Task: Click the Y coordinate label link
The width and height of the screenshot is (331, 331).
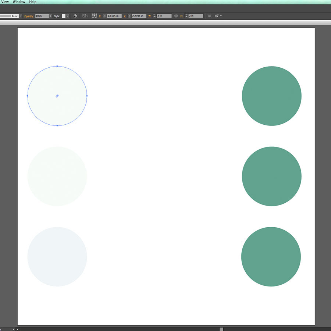Action: (125, 16)
